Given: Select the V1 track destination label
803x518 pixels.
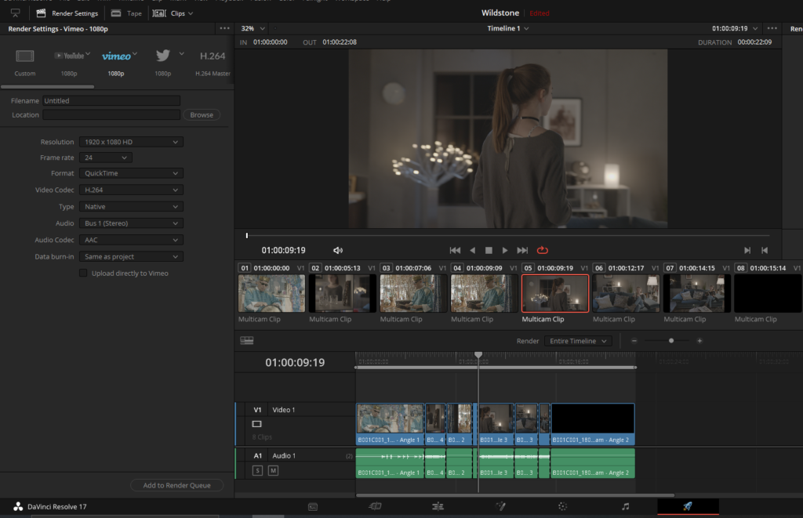Looking at the screenshot, I should tap(257, 410).
